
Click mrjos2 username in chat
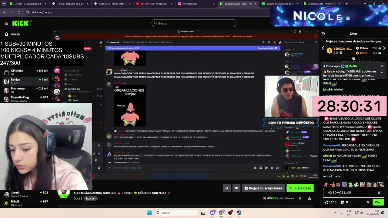pos(327,176)
